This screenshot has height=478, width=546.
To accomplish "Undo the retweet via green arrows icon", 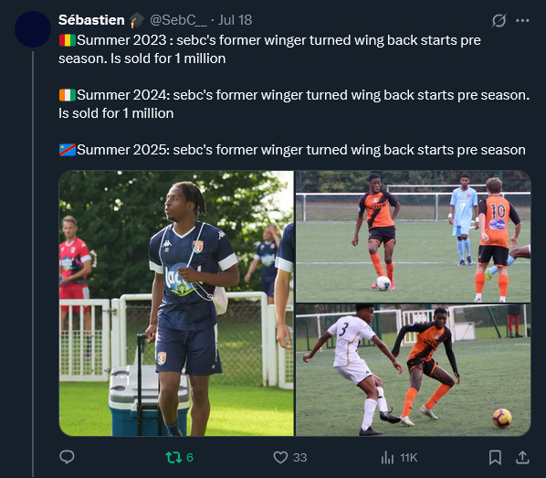I will (173, 457).
